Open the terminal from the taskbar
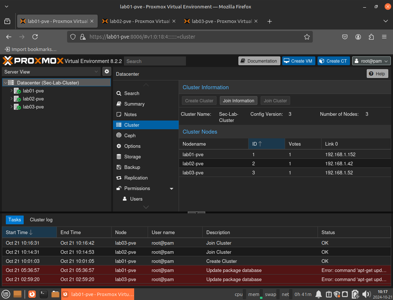The image size is (393, 300). 44,294
